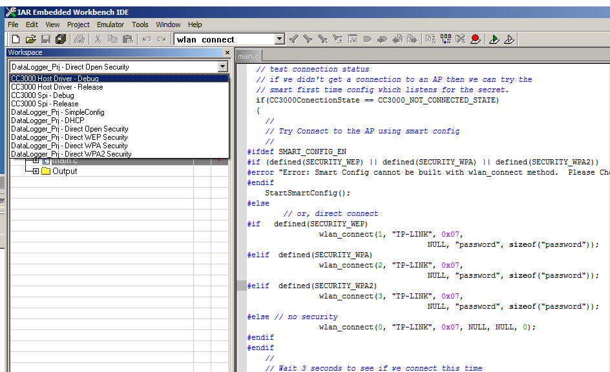Screen dimensions: 610x372
Task: Click the Find Next toolbar icon
Action: [308, 39]
